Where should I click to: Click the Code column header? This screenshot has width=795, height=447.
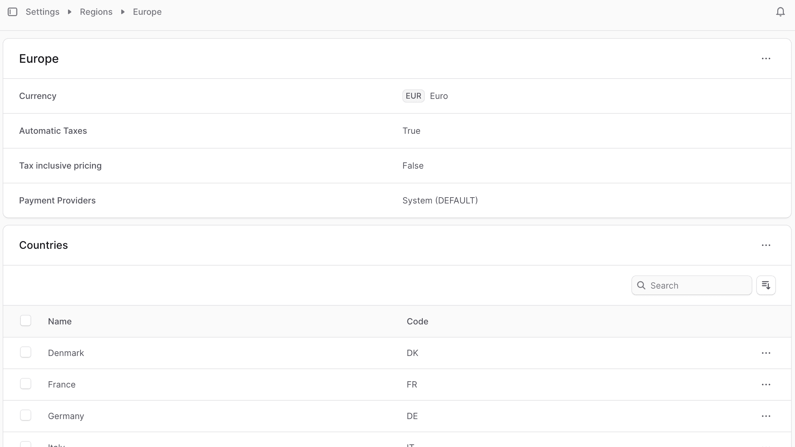click(x=417, y=321)
